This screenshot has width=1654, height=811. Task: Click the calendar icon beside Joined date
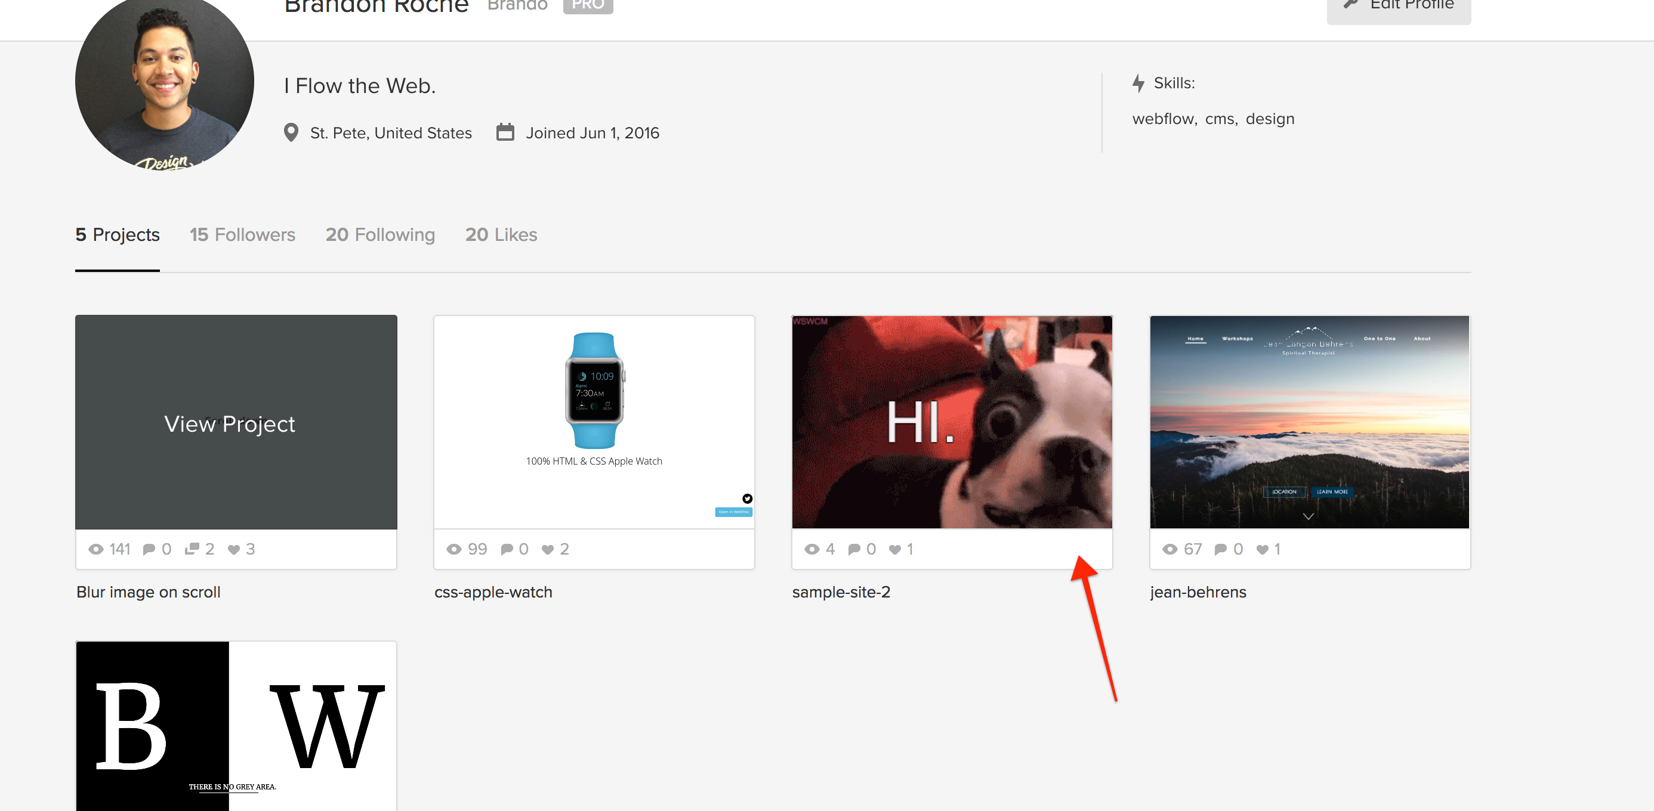tap(505, 132)
